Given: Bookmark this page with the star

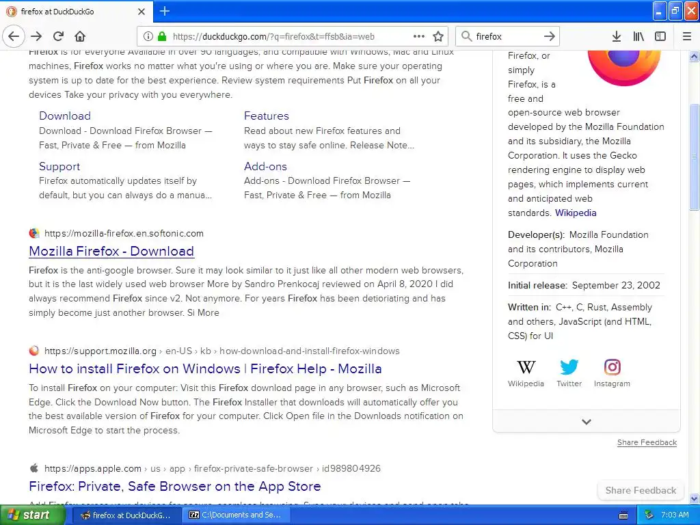Looking at the screenshot, I should pos(438,36).
